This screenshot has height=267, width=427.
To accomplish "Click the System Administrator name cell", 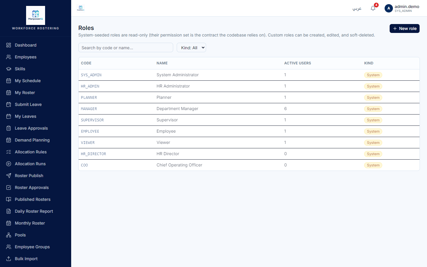I will tap(178, 75).
